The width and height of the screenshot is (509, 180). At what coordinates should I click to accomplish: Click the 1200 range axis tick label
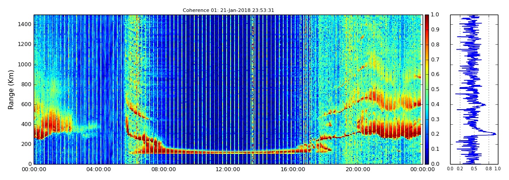tap(25, 44)
